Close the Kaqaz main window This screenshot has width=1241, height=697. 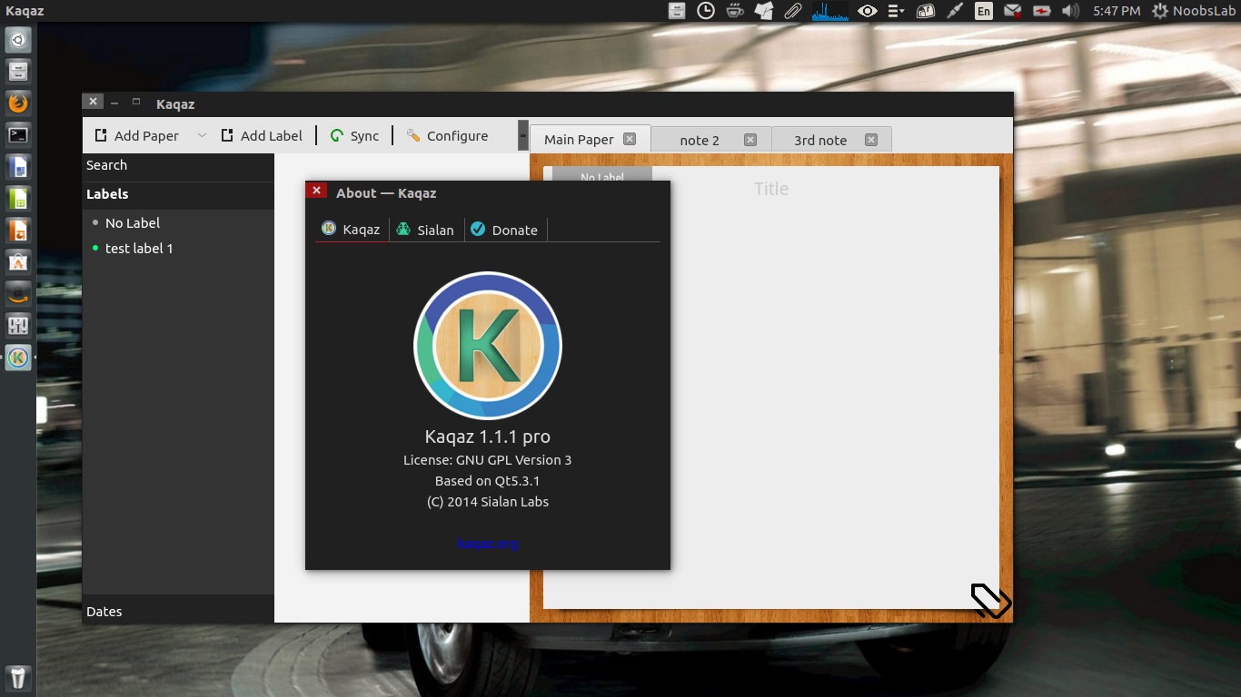(93, 102)
